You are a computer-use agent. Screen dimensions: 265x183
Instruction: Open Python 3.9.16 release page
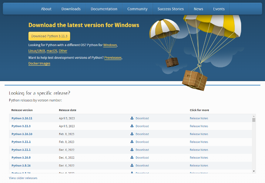tap(21, 165)
